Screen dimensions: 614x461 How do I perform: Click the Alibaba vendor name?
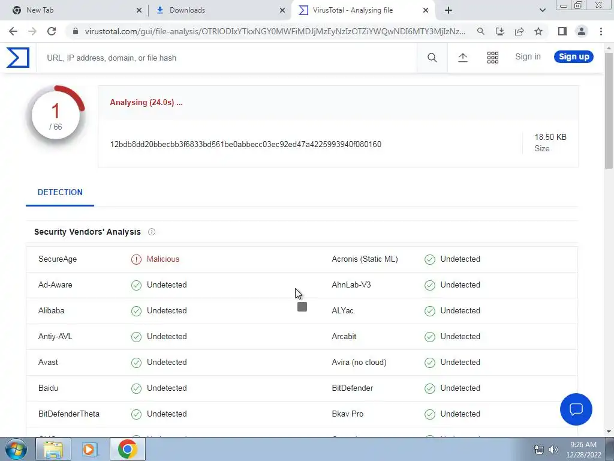(x=52, y=310)
